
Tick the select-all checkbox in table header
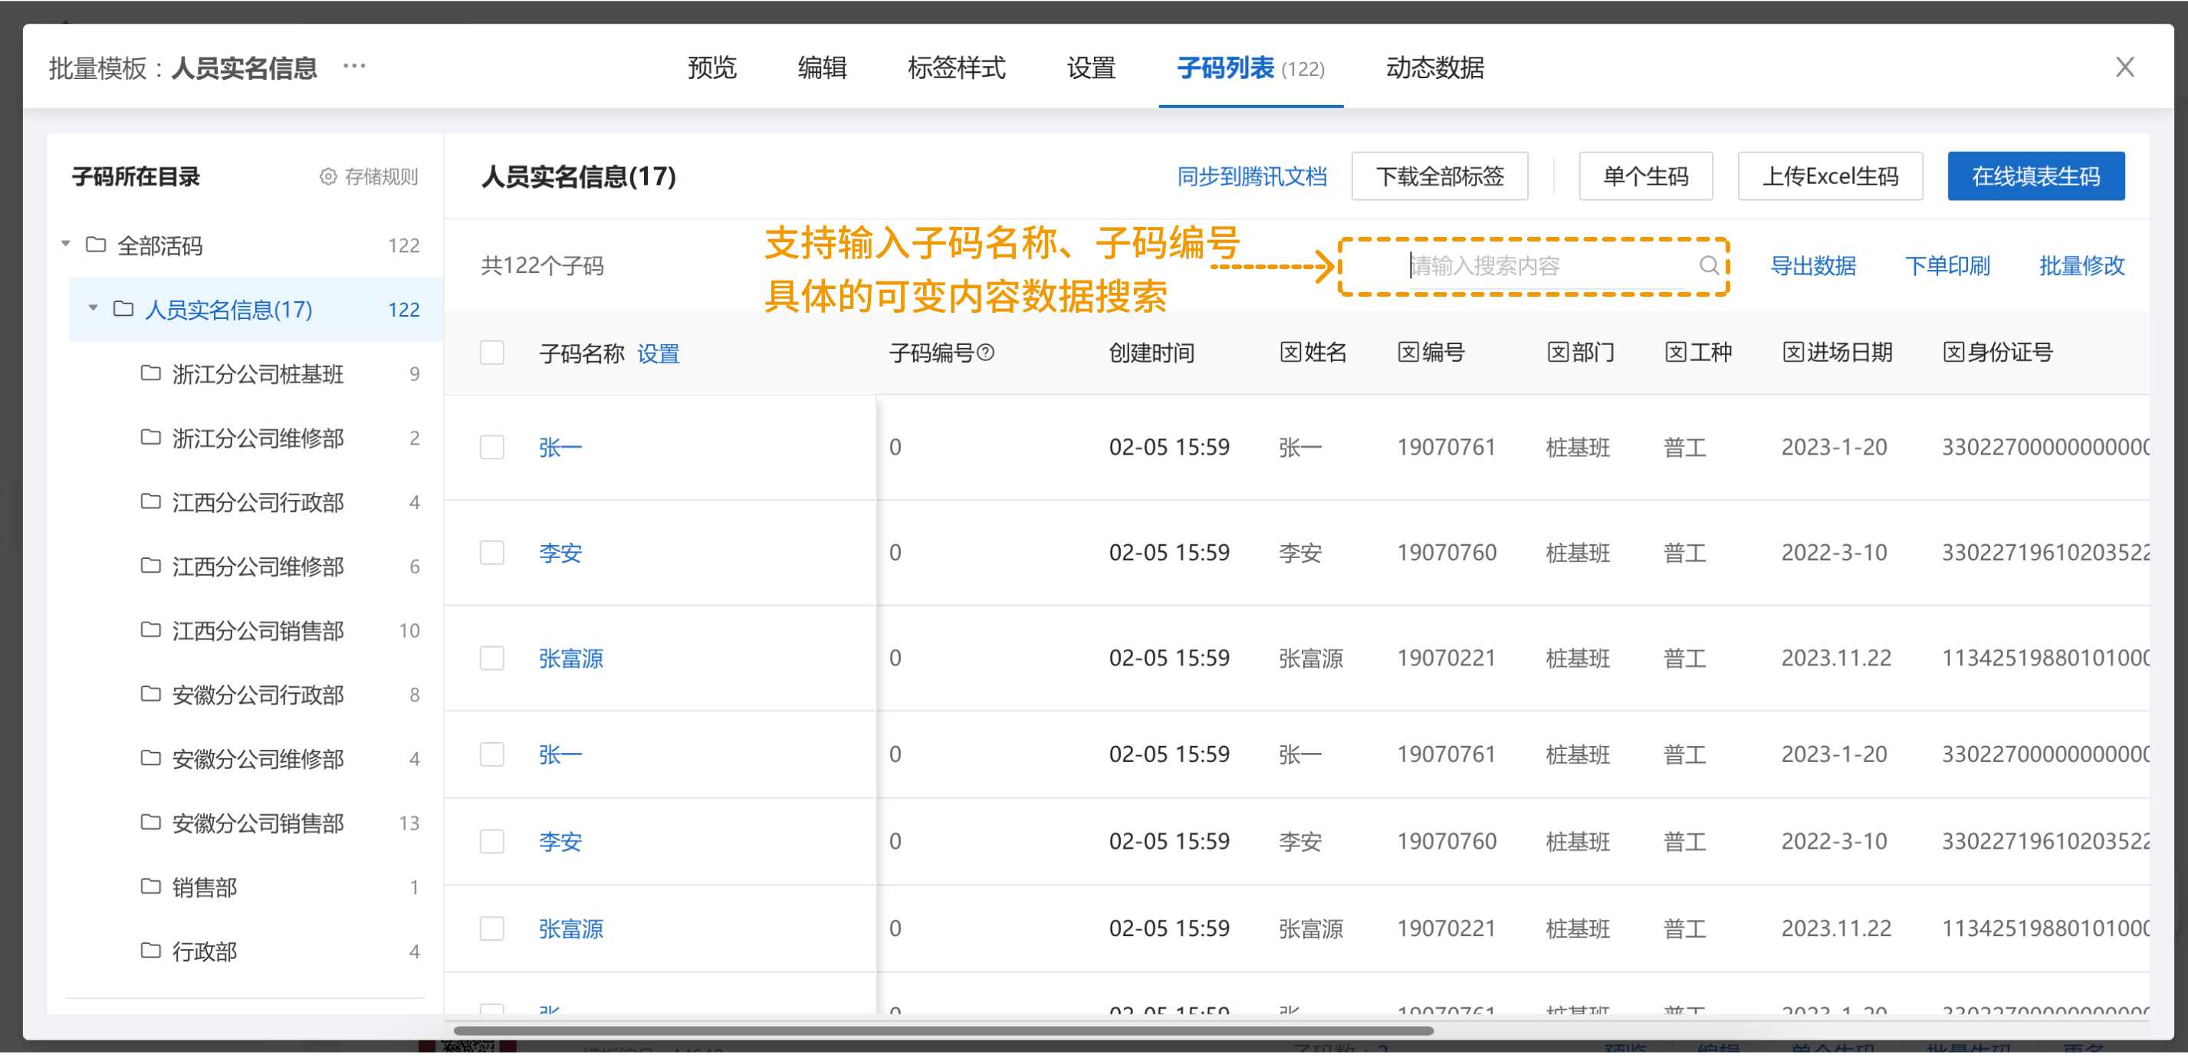[x=491, y=353]
